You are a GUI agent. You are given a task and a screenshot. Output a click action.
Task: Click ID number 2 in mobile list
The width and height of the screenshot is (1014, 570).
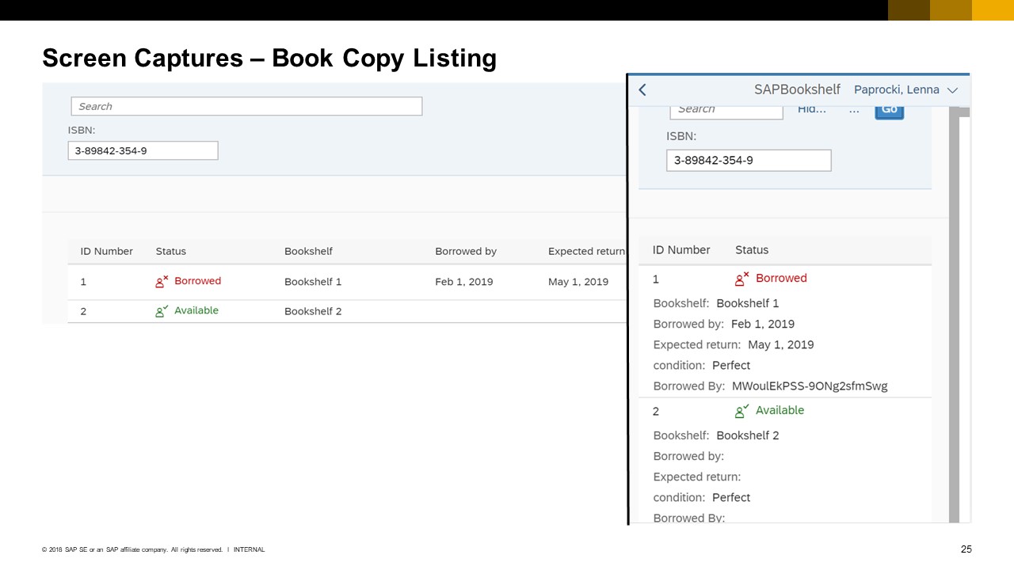(x=656, y=411)
